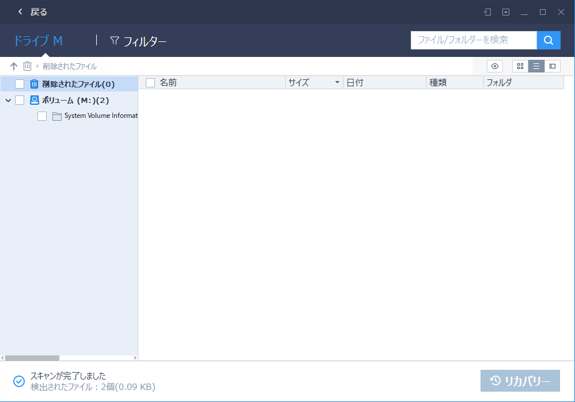Screen dimensions: 575x402
Task: Open the preview eye icon
Action: click(x=494, y=66)
